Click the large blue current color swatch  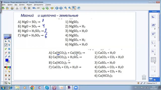coord(7,60)
